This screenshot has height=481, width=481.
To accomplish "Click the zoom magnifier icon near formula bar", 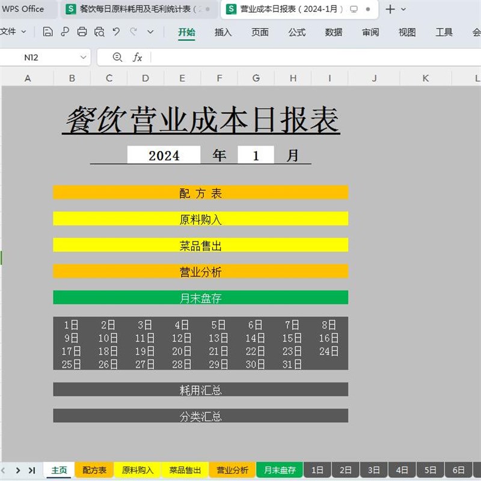I will click(118, 57).
